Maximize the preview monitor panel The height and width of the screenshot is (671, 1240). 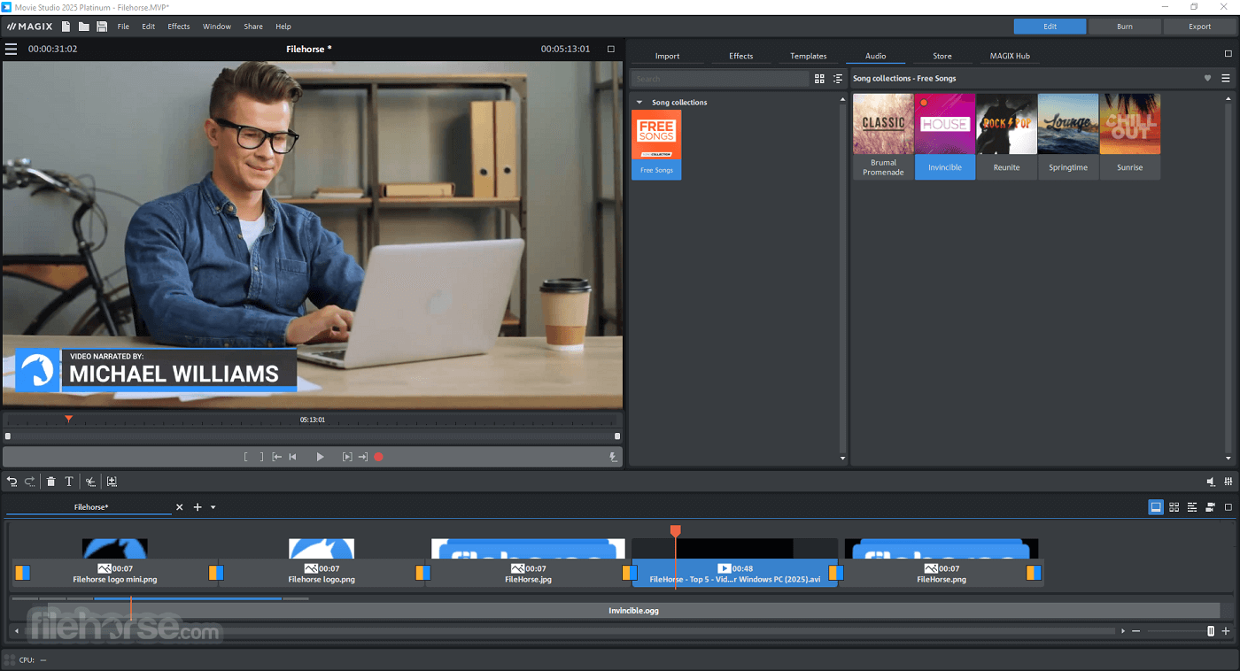click(x=611, y=49)
